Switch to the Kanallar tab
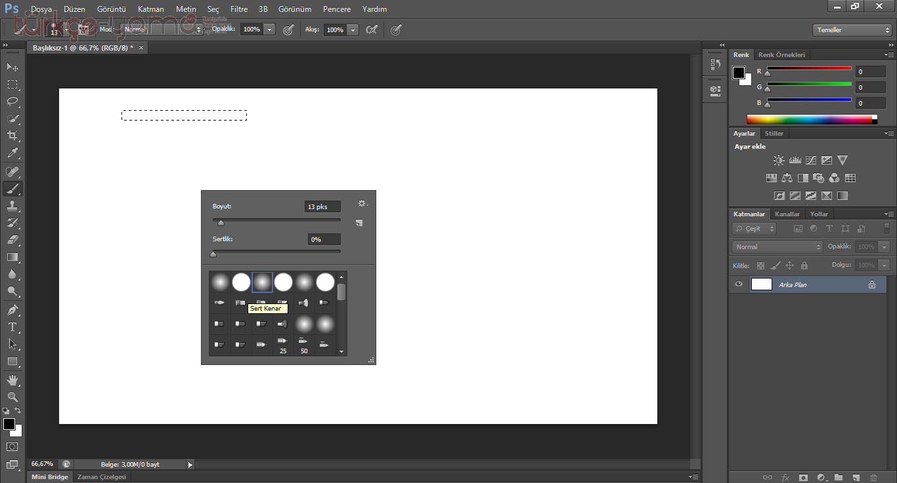 [x=787, y=214]
